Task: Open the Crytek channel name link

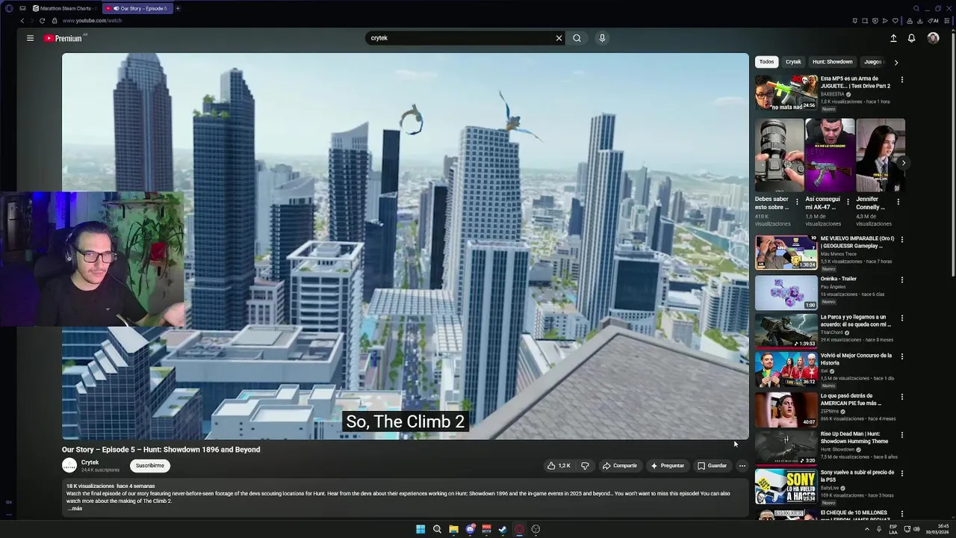Action: [x=90, y=463]
